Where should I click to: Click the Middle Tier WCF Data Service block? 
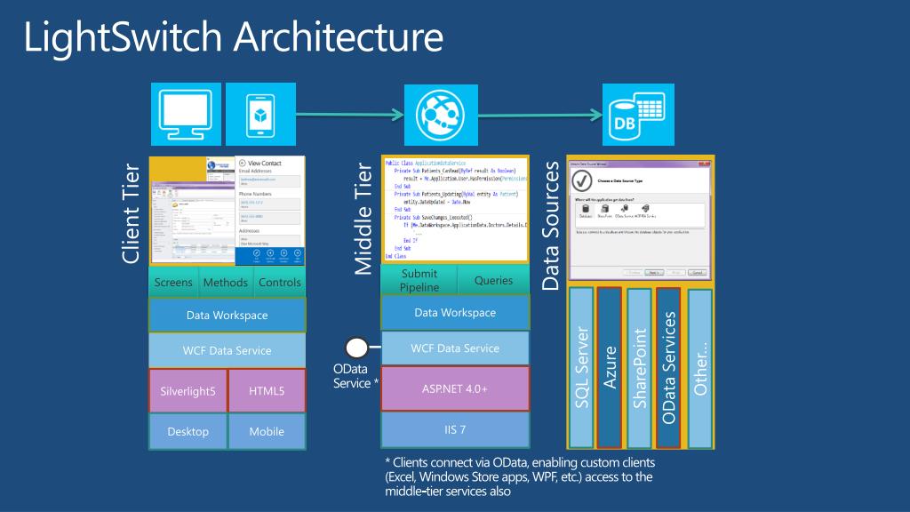click(x=455, y=348)
